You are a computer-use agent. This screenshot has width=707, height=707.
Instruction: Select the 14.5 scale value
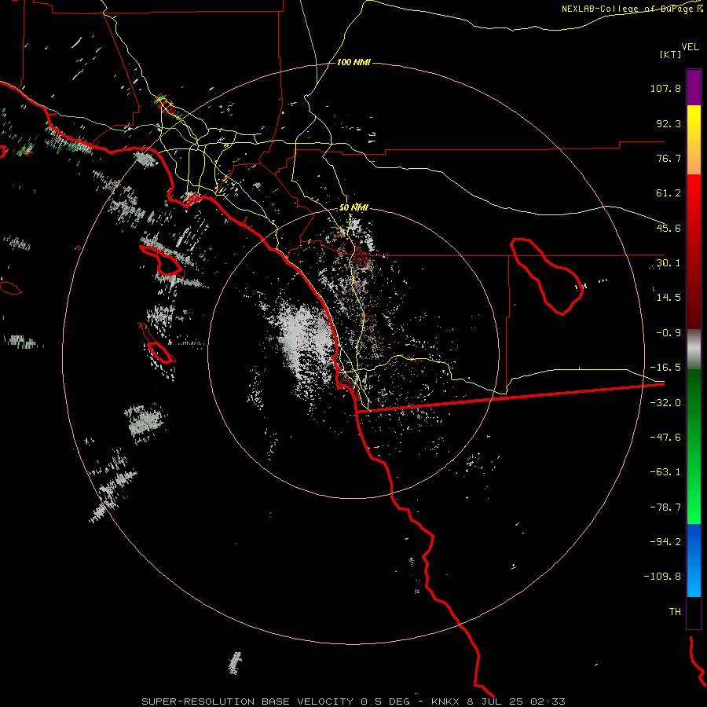pyautogui.click(x=669, y=298)
